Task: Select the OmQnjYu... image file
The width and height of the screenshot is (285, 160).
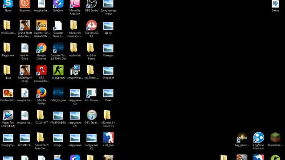Action: tap(8, 138)
